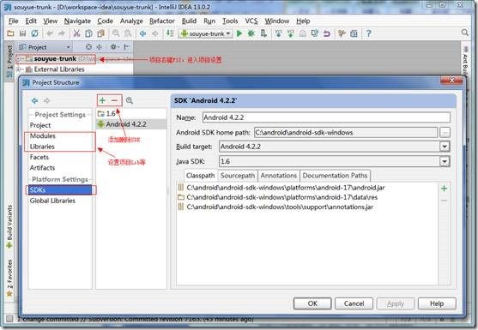
Task: Click the Replace icon next to Find
Action: (x=128, y=33)
